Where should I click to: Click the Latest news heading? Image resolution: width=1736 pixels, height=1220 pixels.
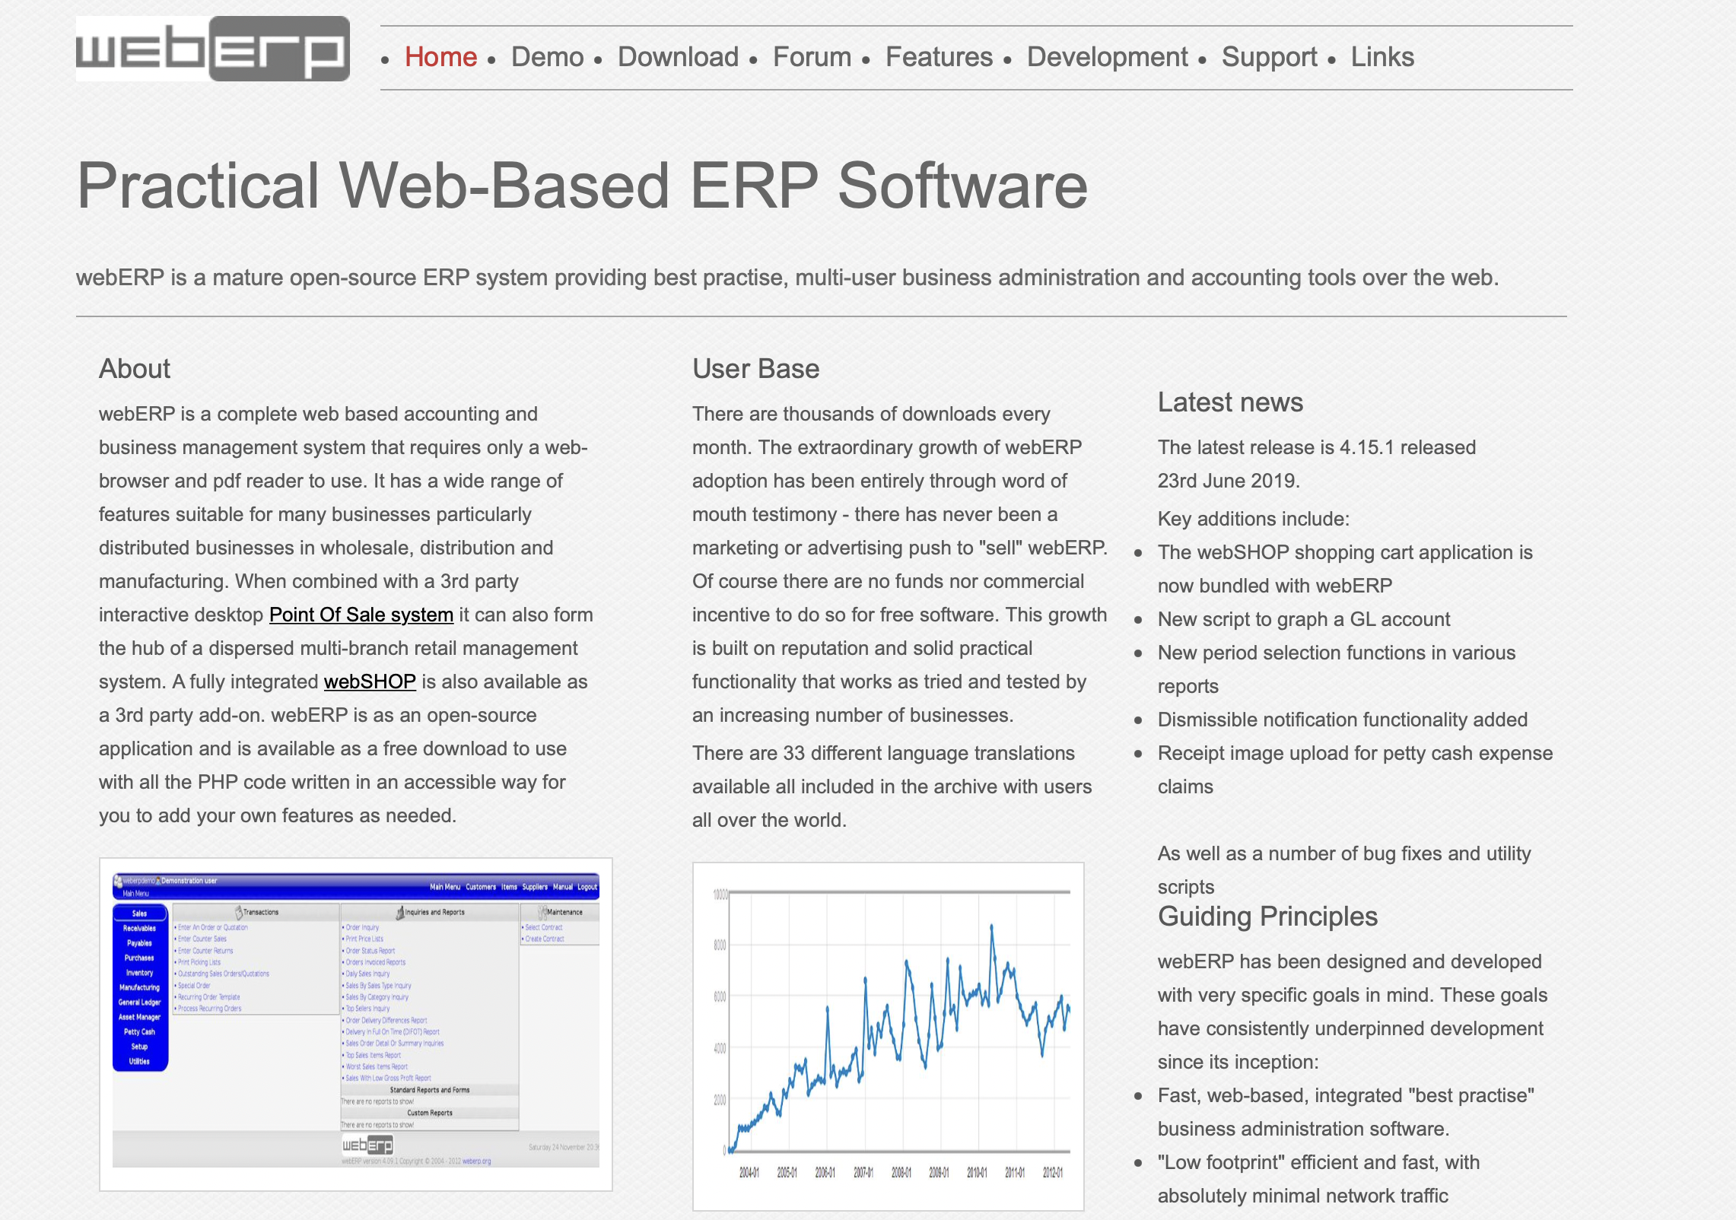pyautogui.click(x=1230, y=402)
